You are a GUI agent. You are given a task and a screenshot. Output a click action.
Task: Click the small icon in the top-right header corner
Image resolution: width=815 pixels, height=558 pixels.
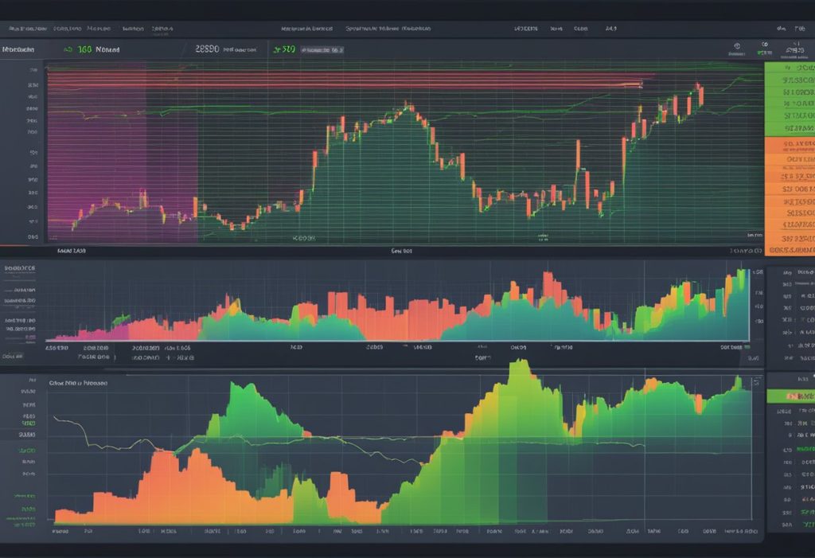[801, 28]
